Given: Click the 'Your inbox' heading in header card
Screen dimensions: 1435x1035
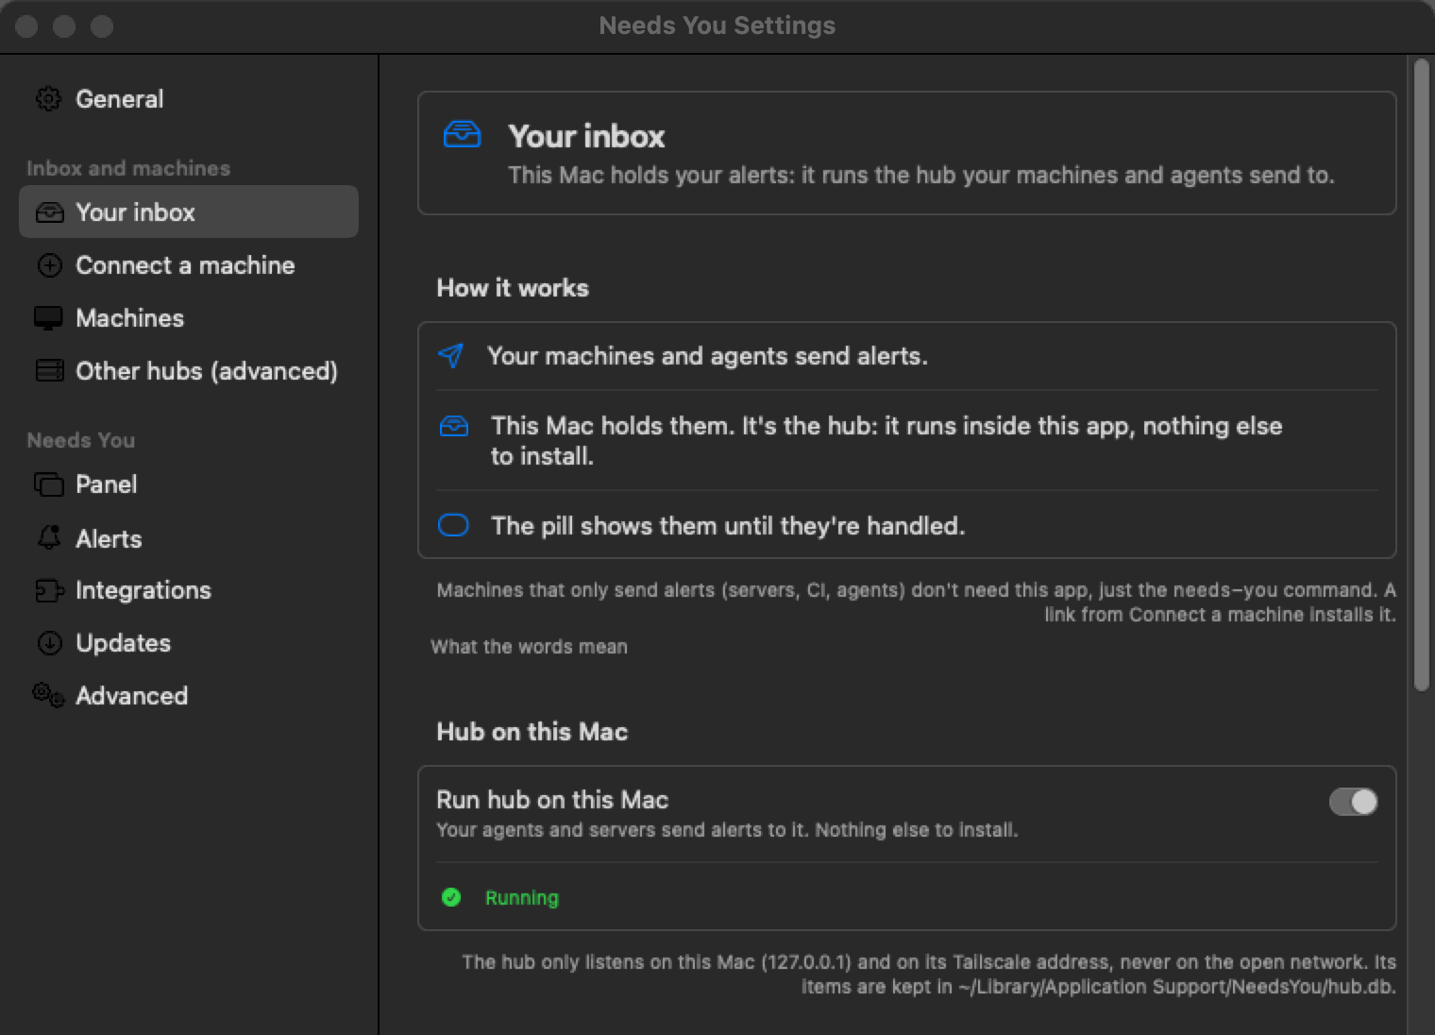Looking at the screenshot, I should 586,136.
